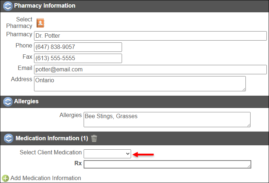269x183 pixels.
Task: Collapse the Allergies section via its icon
Action: pos(8,102)
